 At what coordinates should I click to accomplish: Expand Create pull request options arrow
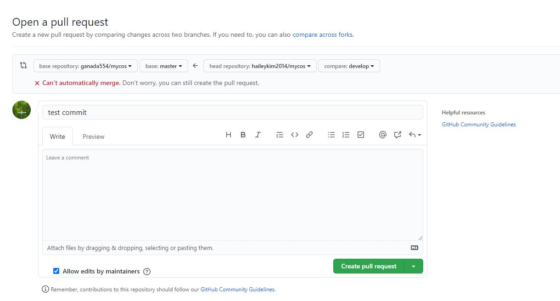coord(414,266)
